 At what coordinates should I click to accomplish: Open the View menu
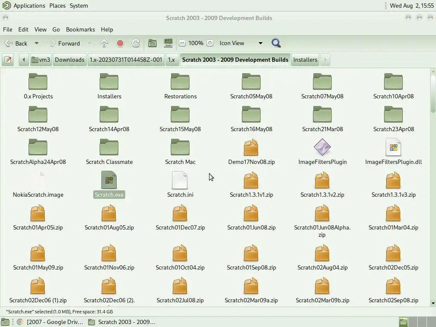40,29
